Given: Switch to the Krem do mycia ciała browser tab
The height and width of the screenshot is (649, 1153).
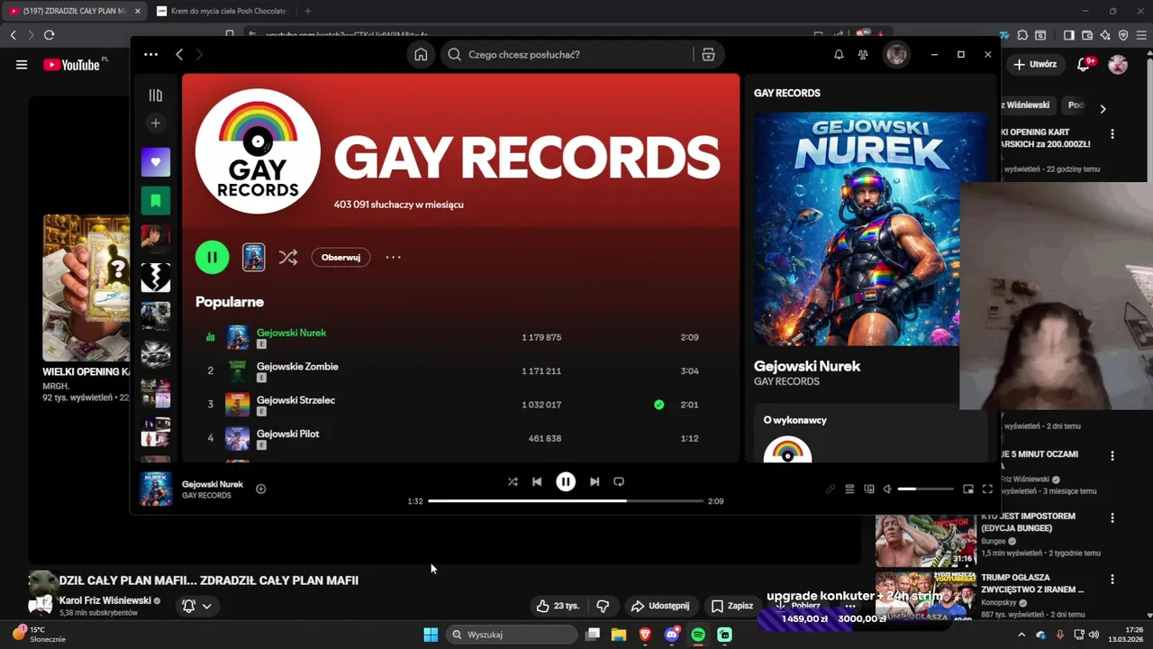Looking at the screenshot, I should click(x=221, y=11).
